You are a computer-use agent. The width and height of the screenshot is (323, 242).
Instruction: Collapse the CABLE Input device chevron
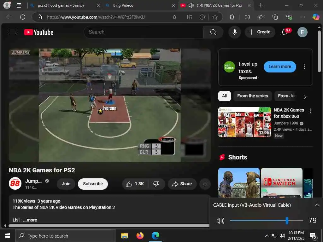pyautogui.click(x=317, y=205)
